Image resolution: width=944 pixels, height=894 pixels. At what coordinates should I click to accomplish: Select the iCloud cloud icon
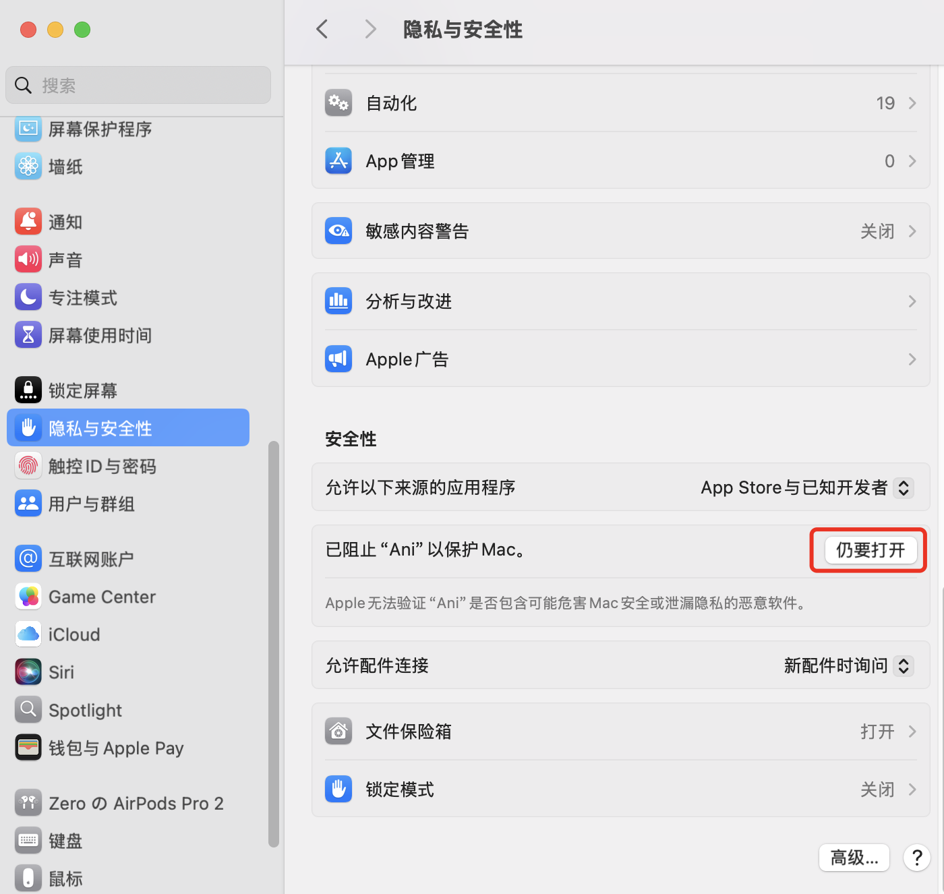click(28, 634)
